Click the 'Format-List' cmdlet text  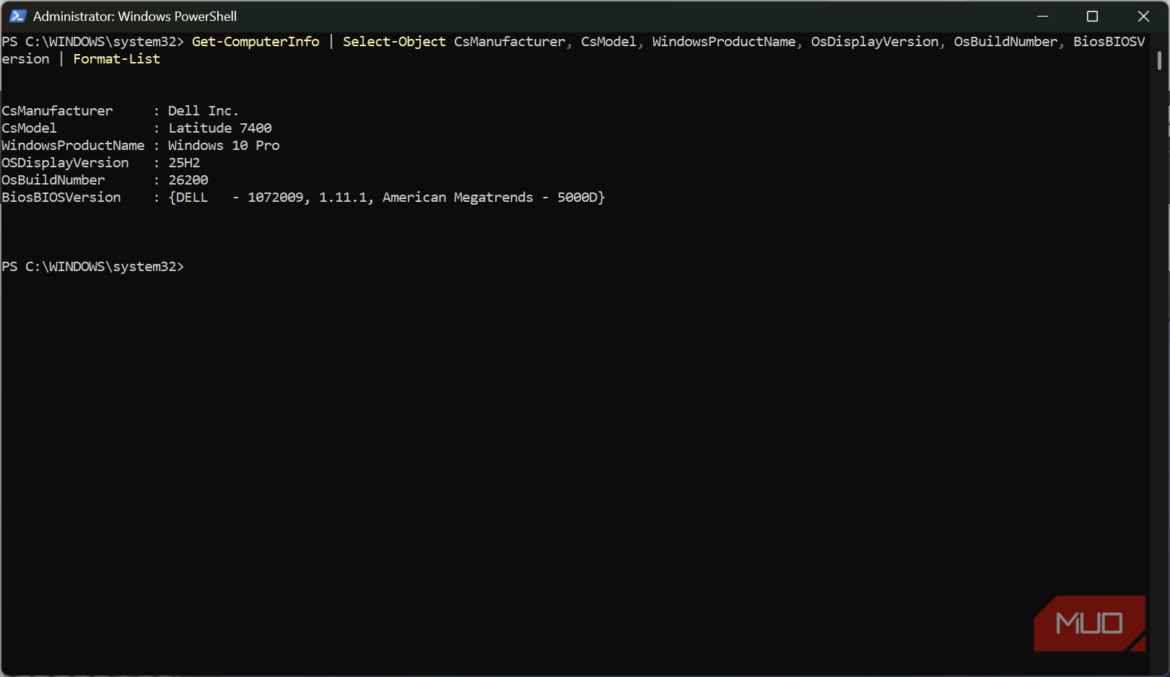[x=116, y=59]
